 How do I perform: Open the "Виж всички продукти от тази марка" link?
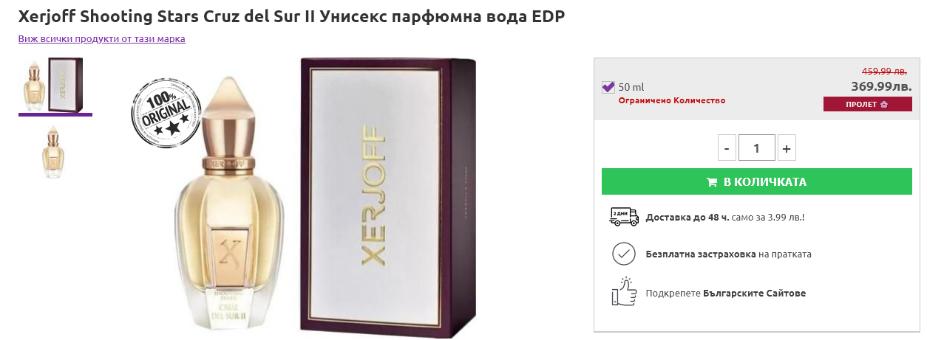tap(102, 38)
